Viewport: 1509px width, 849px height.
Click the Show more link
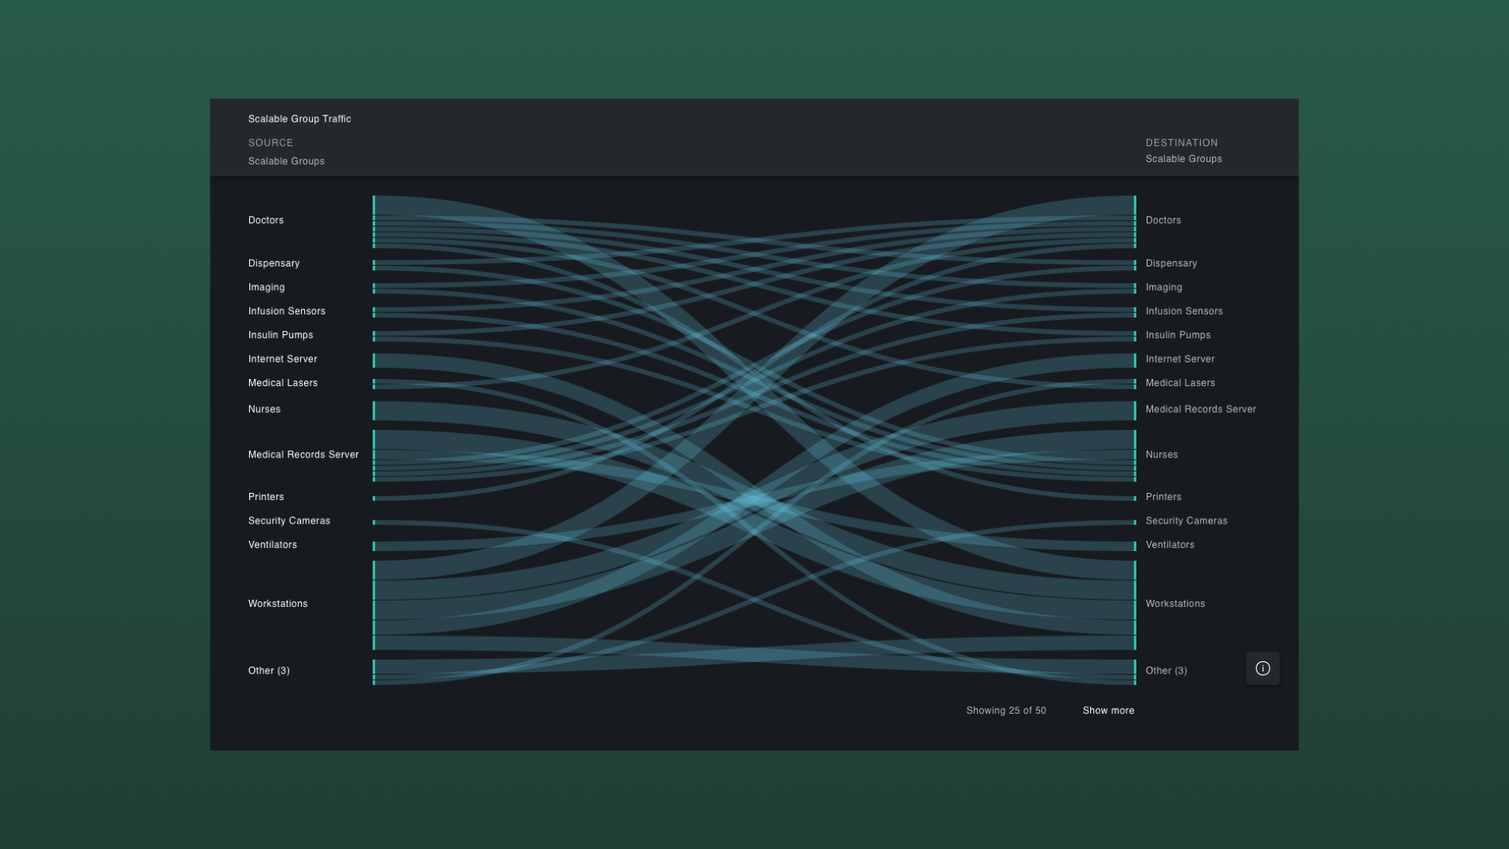click(1108, 711)
